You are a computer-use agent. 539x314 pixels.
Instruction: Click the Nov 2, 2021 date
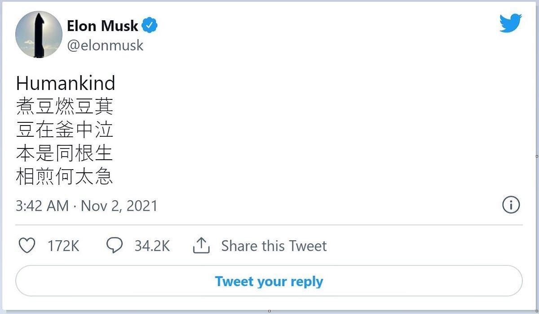(x=119, y=206)
